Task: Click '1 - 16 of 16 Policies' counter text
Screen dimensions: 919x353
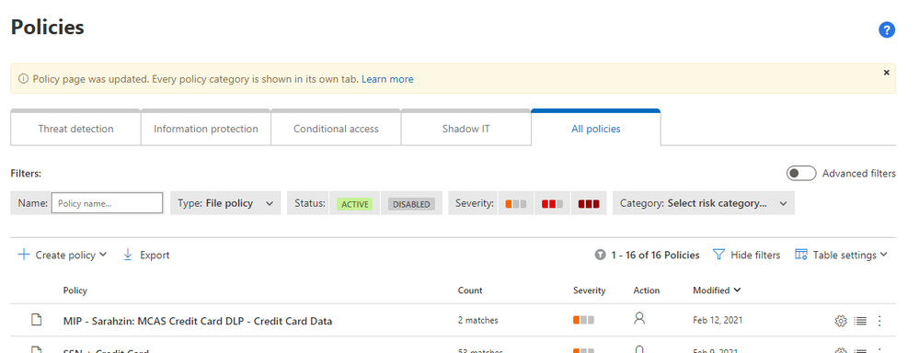Action: (x=655, y=255)
